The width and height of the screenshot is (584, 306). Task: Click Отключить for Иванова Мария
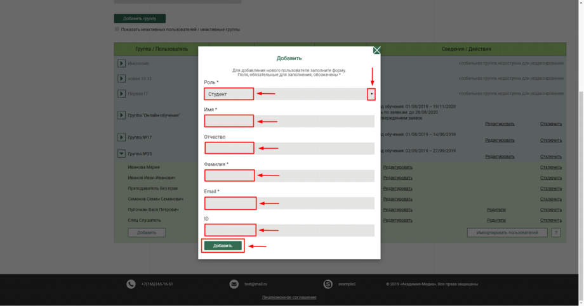[x=551, y=167]
